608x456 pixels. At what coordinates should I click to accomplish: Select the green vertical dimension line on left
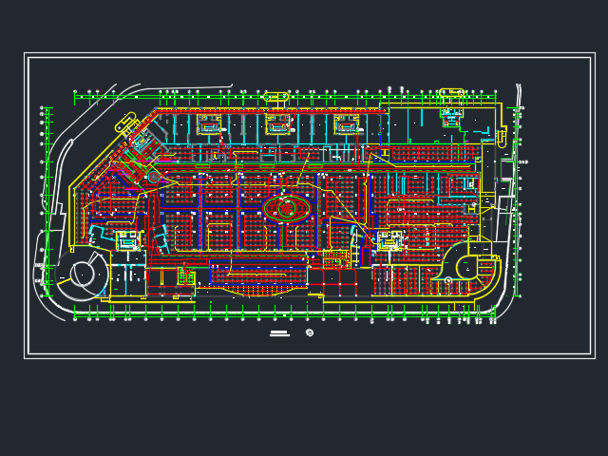[x=47, y=201]
